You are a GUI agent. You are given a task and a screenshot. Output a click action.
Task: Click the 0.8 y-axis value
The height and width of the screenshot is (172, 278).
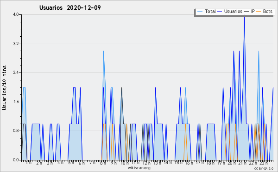click(16, 131)
